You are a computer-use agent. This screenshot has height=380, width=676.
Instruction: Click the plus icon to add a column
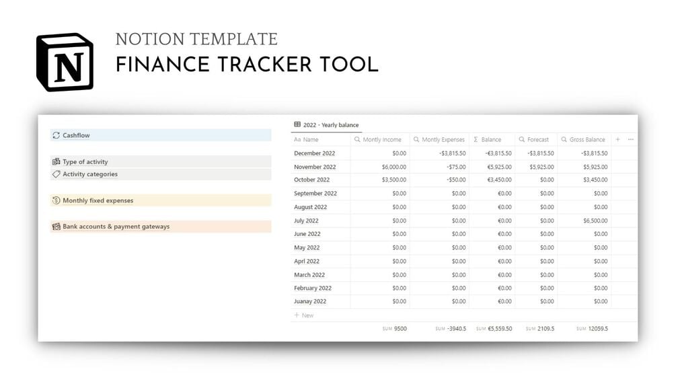click(617, 140)
